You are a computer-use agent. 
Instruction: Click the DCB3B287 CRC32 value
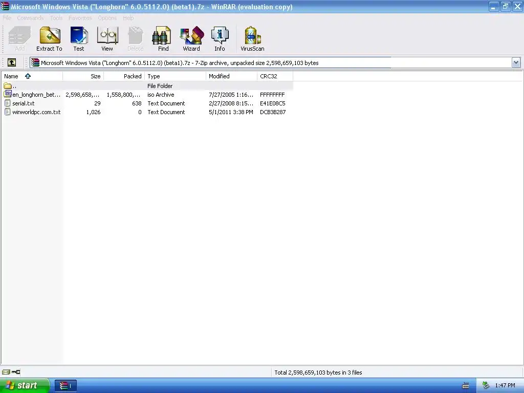[x=273, y=112]
